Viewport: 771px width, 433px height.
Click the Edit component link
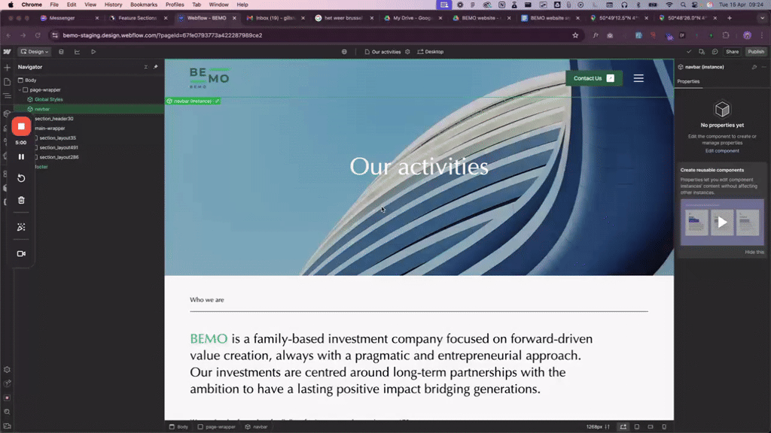point(722,151)
